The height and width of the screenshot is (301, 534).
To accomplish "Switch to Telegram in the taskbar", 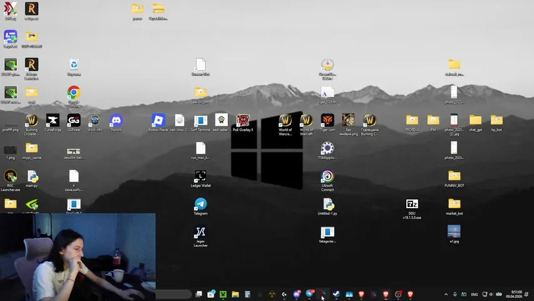I will pyautogui.click(x=309, y=294).
